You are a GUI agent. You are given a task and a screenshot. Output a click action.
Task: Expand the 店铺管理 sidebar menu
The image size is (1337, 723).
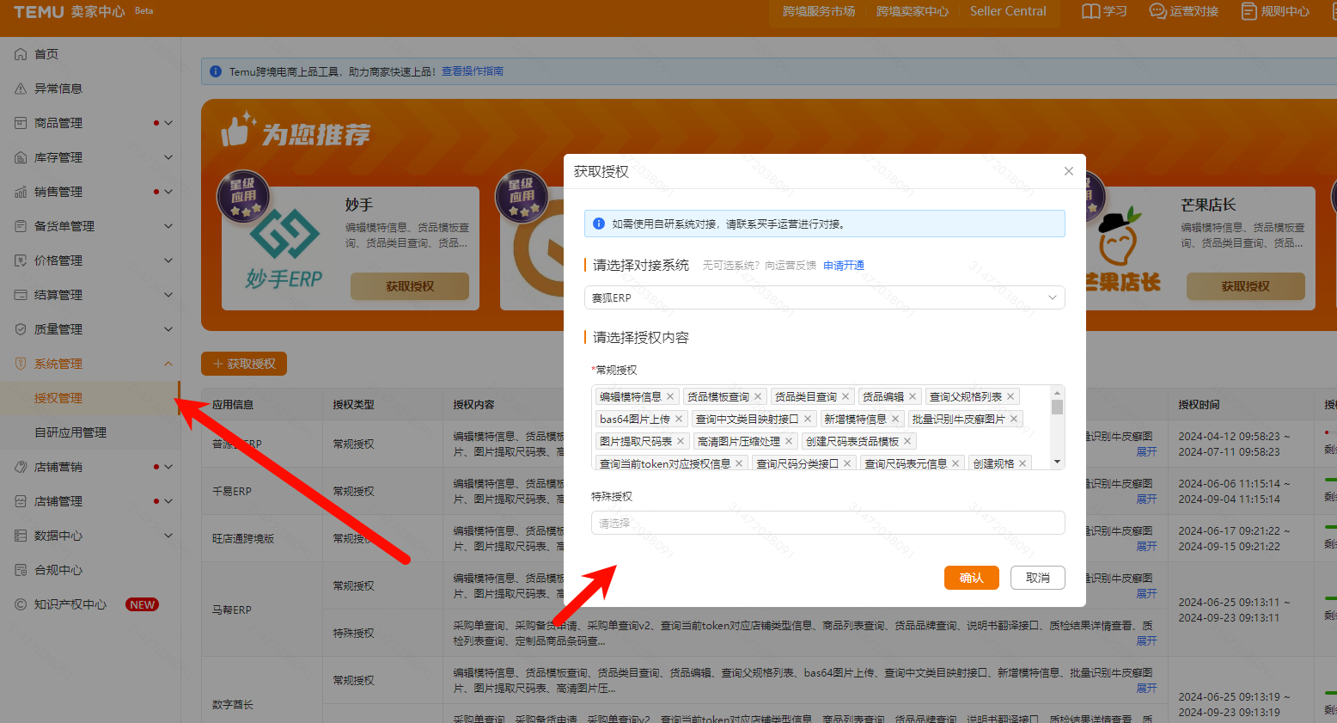(x=168, y=501)
